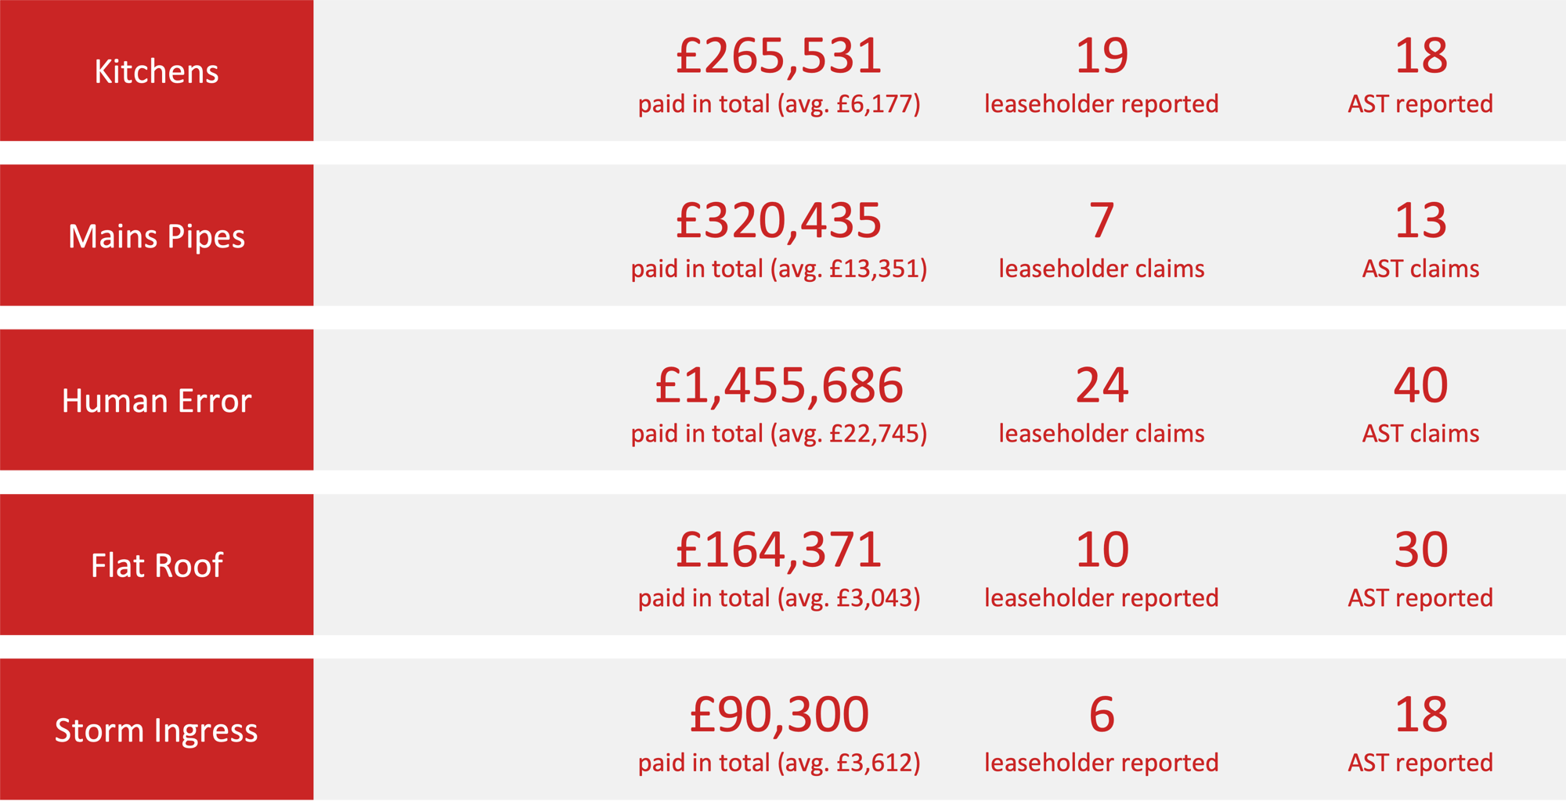
Task: Click avg. £22,745 paid in total text
Action: tap(779, 434)
